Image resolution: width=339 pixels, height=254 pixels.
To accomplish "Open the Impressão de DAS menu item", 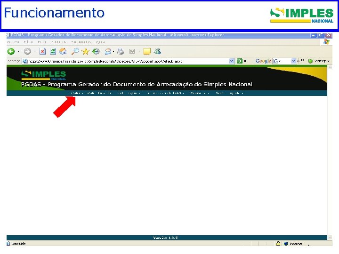I will coord(165,93).
